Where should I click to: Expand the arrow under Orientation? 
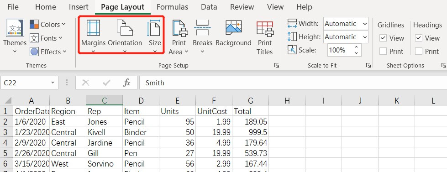pos(125,52)
